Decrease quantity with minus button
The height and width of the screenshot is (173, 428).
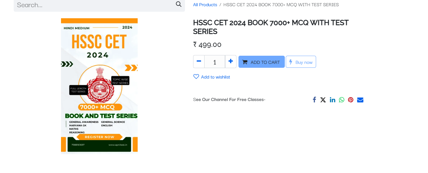pos(199,62)
